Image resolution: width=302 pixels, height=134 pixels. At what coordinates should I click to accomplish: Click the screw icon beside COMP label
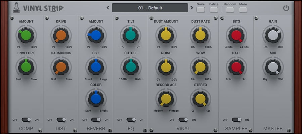[40, 130]
